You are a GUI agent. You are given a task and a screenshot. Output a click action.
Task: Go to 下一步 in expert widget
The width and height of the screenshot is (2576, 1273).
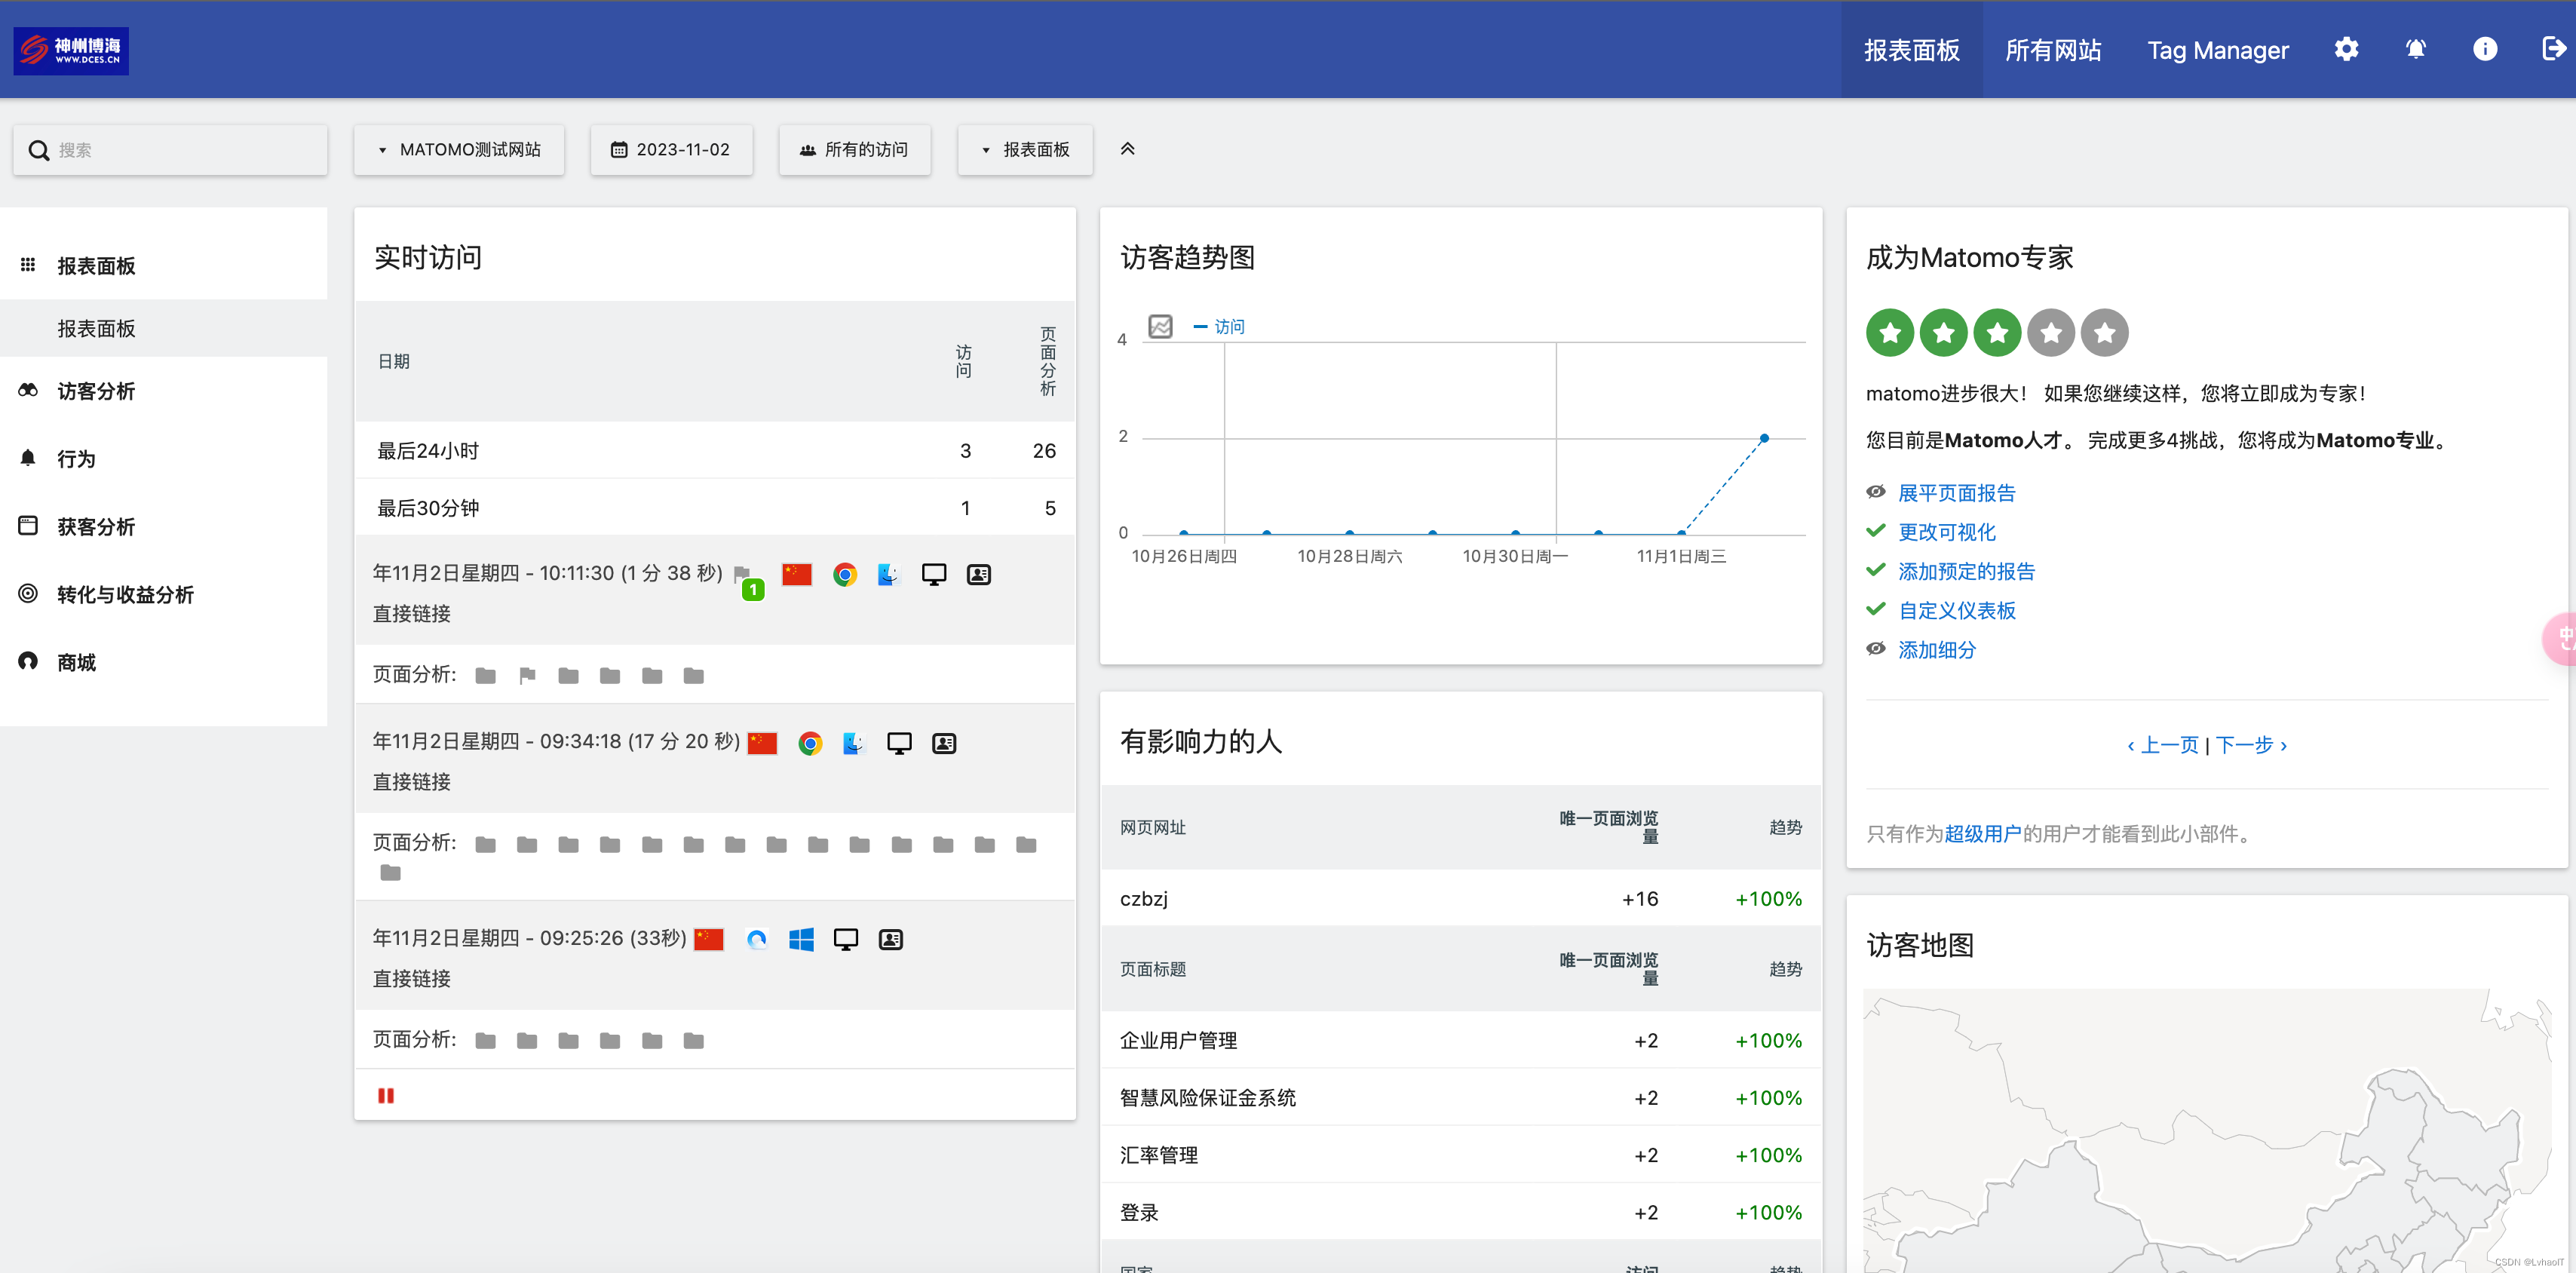(2252, 745)
